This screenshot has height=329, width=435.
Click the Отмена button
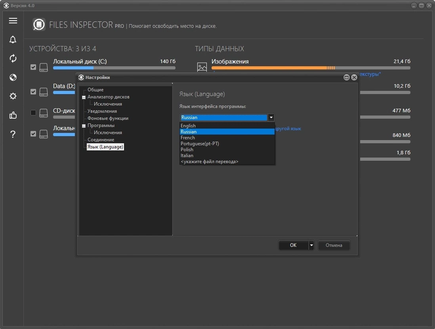coord(334,245)
